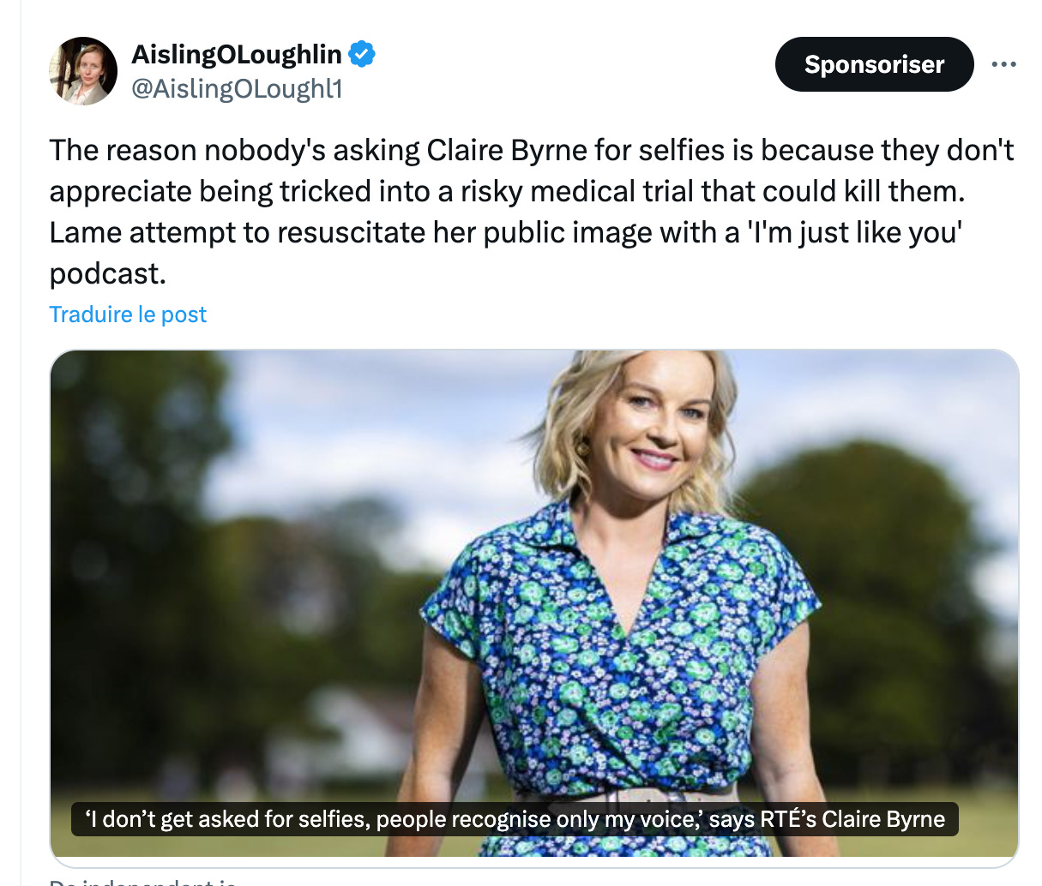The width and height of the screenshot is (1042, 886).
Task: Click the Sponsoriser button
Action: (874, 64)
